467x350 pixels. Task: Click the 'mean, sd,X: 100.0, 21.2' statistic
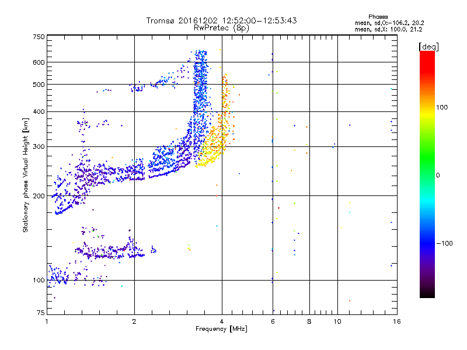tap(388, 29)
